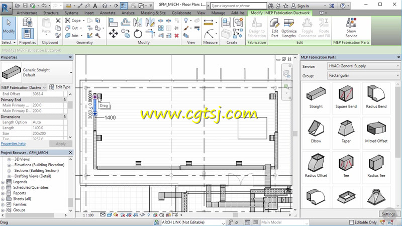Select the Straight duct part
The width and height of the screenshot is (402, 226).
tap(316, 97)
